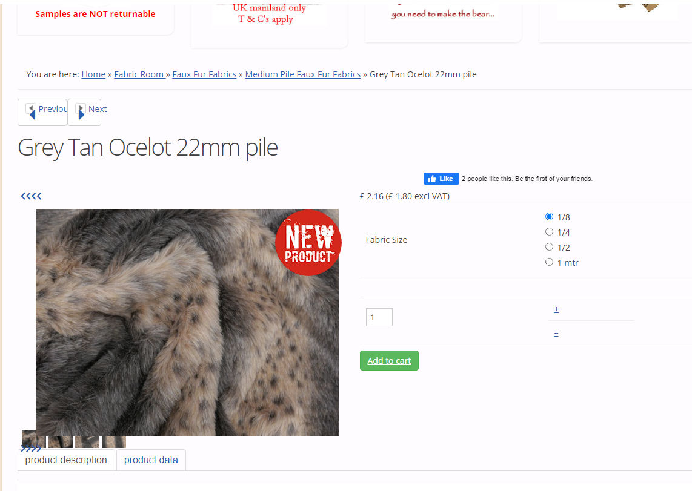692x491 pixels.
Task: Click the Next product arrow icon
Action: (81, 111)
